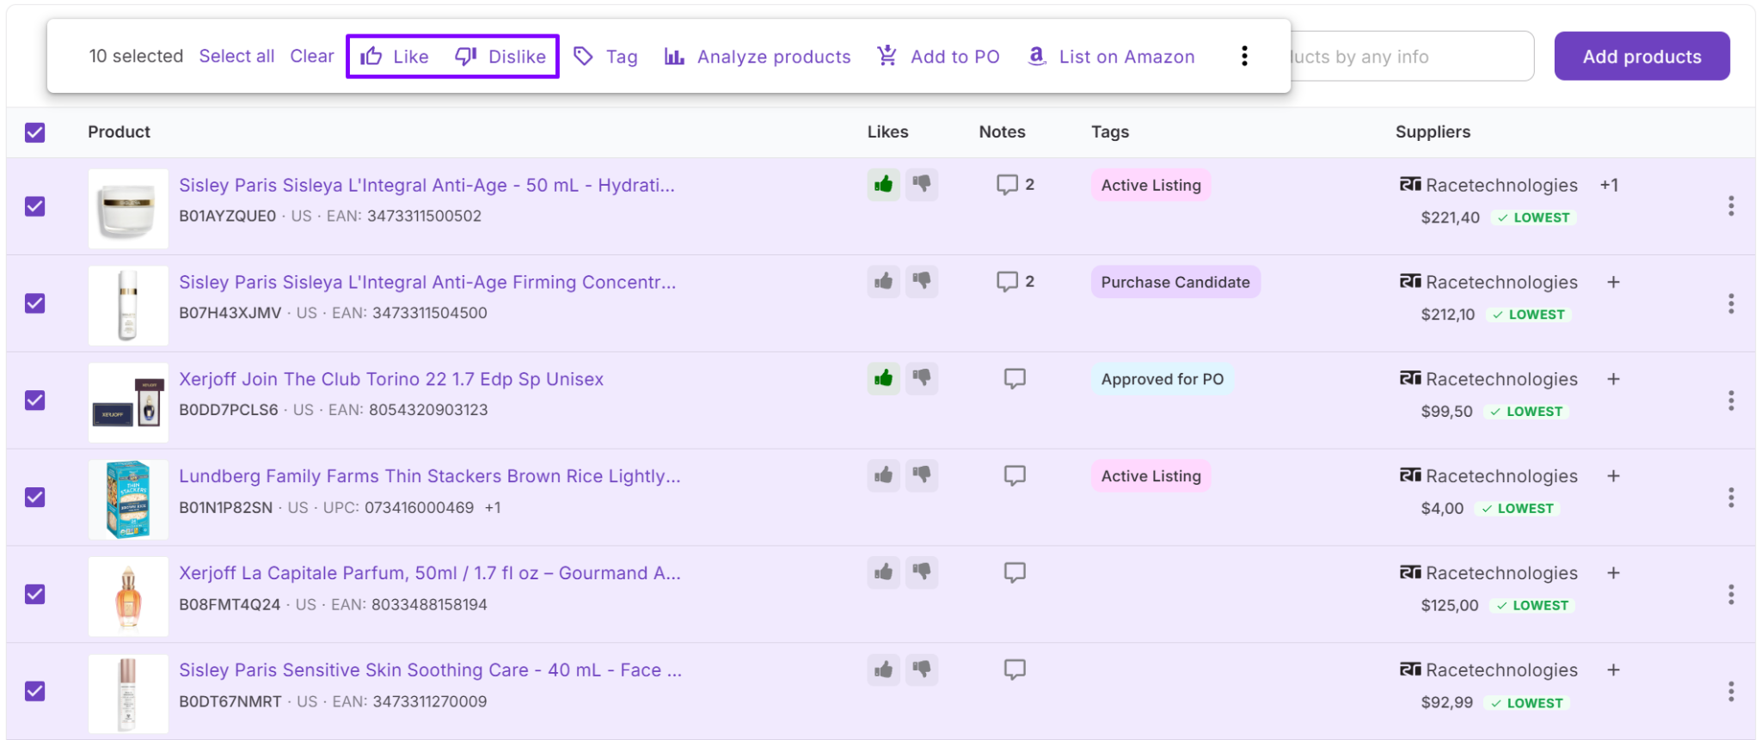Thumbs up Xerjoff La Capitale Parfum
This screenshot has width=1761, height=740.
pos(883,572)
